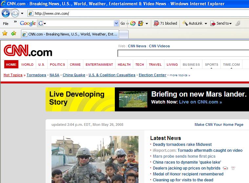Click the AutoLink wand icon
The width and height of the screenshot is (249, 183).
185,23
